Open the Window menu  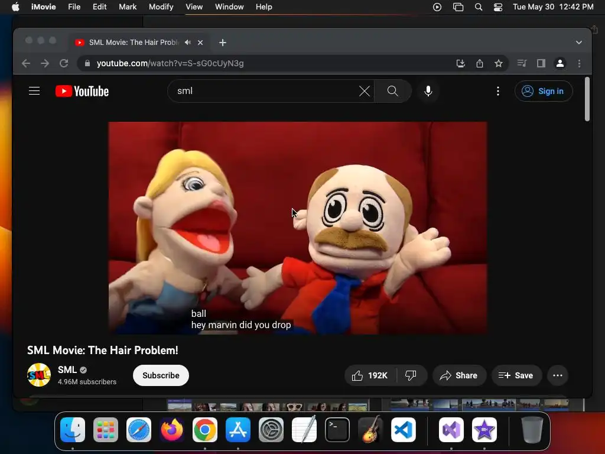pos(229,7)
